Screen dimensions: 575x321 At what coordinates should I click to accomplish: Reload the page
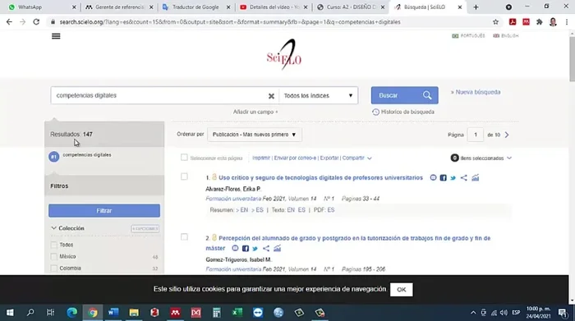(x=36, y=22)
